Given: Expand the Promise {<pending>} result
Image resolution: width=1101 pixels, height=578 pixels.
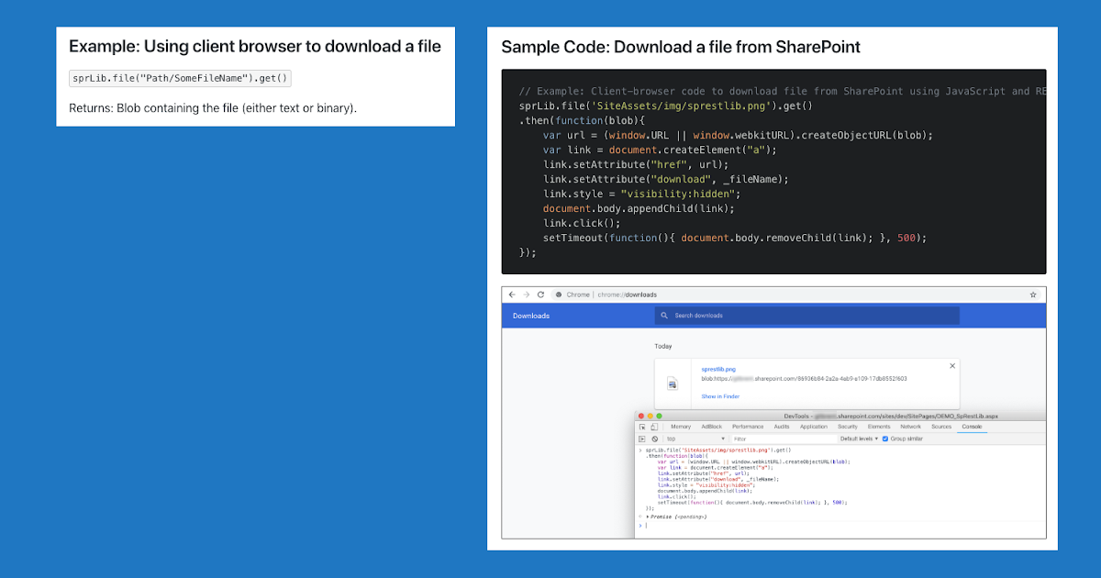Looking at the screenshot, I should (x=648, y=517).
